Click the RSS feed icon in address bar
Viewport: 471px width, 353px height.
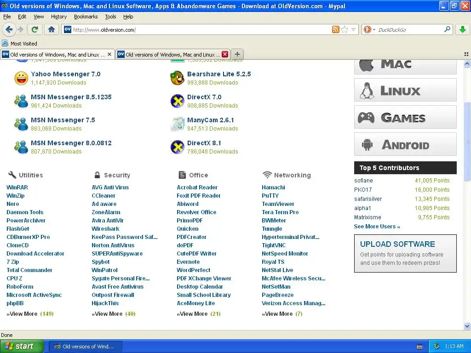[335, 29]
